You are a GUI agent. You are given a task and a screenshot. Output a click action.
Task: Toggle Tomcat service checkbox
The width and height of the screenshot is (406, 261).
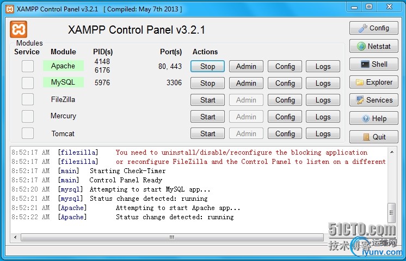28,133
